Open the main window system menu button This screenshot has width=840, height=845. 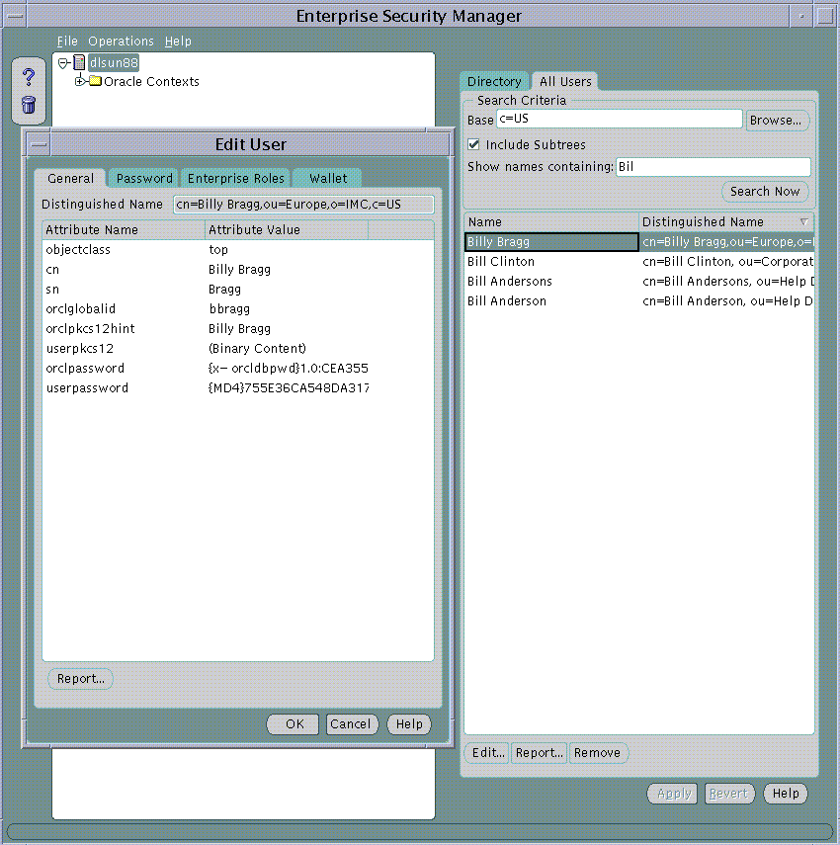pos(15,16)
